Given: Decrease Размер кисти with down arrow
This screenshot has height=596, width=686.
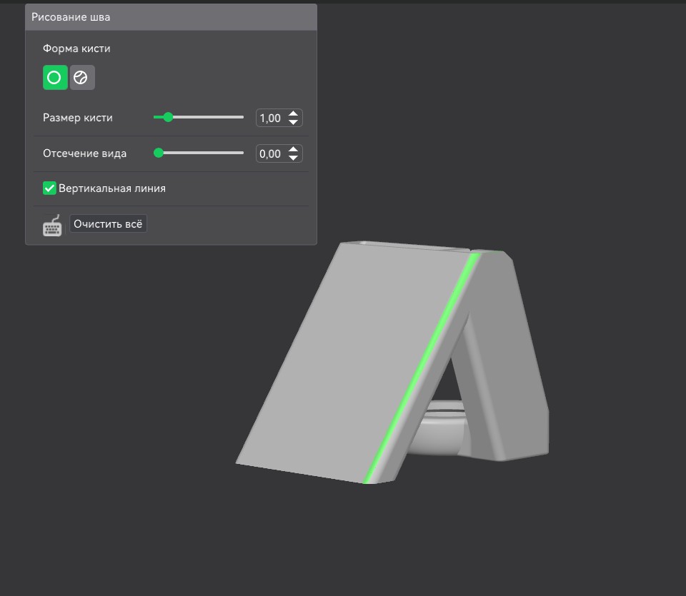Looking at the screenshot, I should (x=293, y=122).
